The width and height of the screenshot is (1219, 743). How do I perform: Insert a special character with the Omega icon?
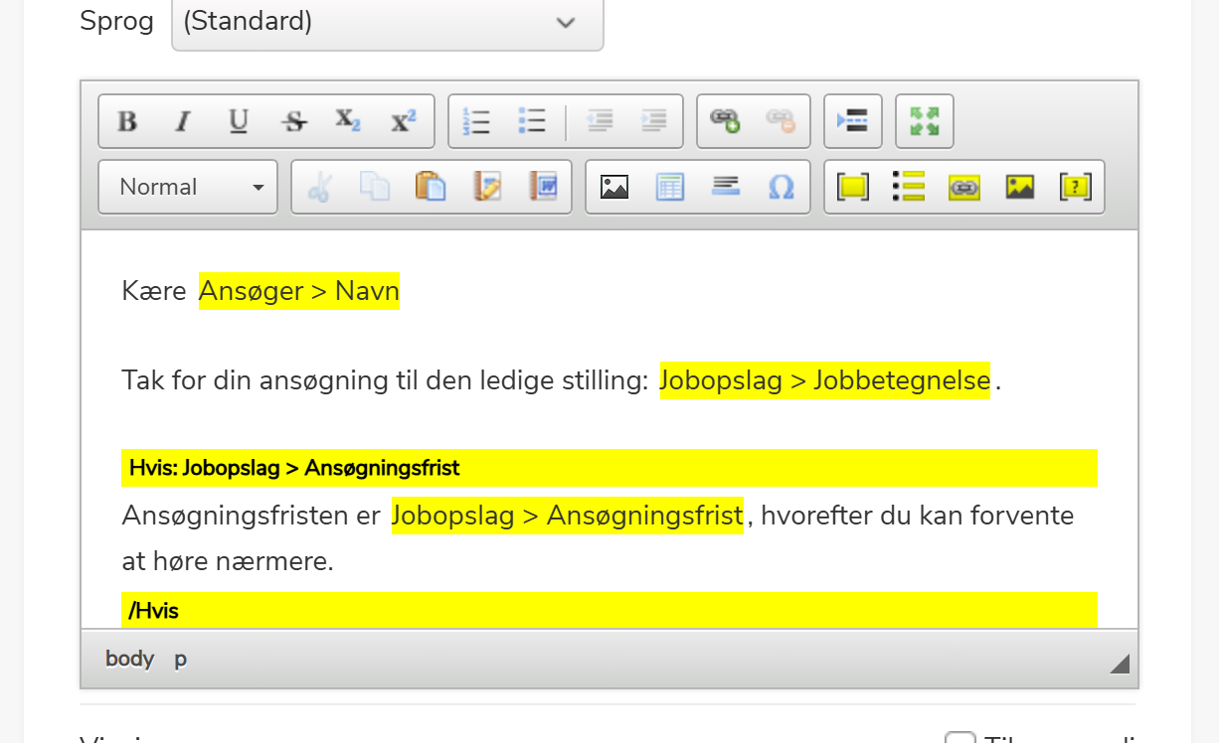[x=781, y=186]
